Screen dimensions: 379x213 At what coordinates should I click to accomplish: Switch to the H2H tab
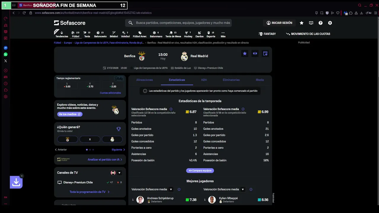[x=204, y=80]
